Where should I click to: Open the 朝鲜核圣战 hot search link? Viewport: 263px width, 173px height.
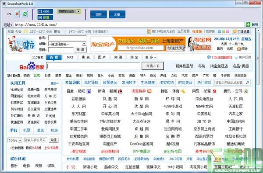(x=184, y=66)
